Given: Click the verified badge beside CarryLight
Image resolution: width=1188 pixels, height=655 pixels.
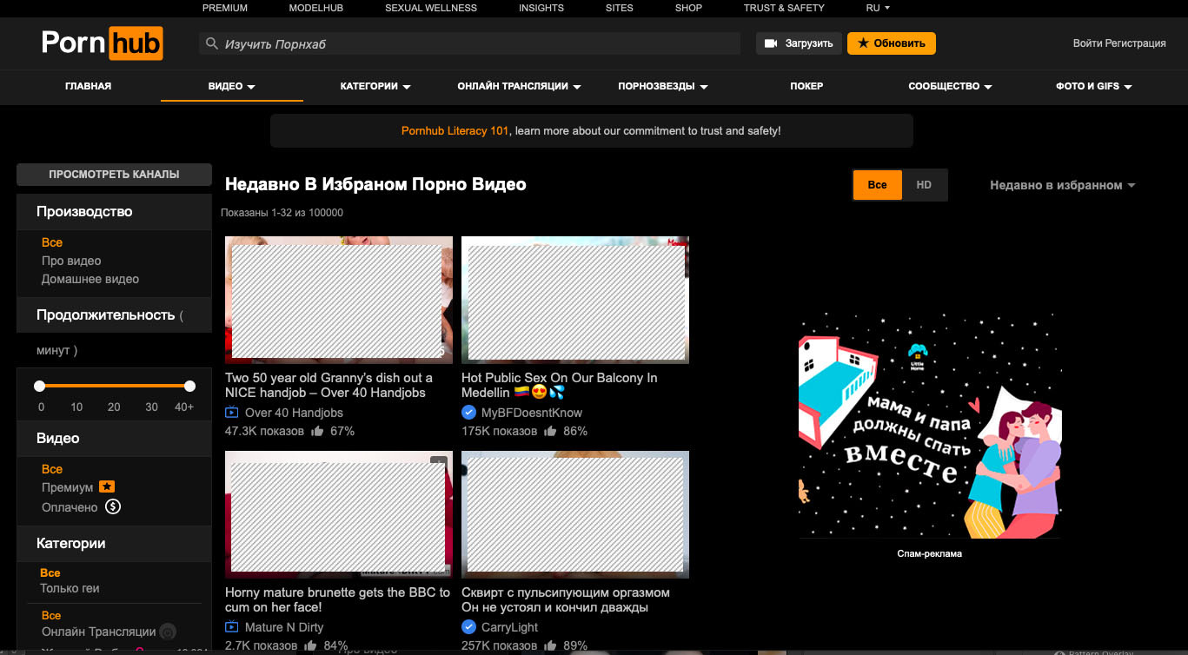Looking at the screenshot, I should (468, 627).
